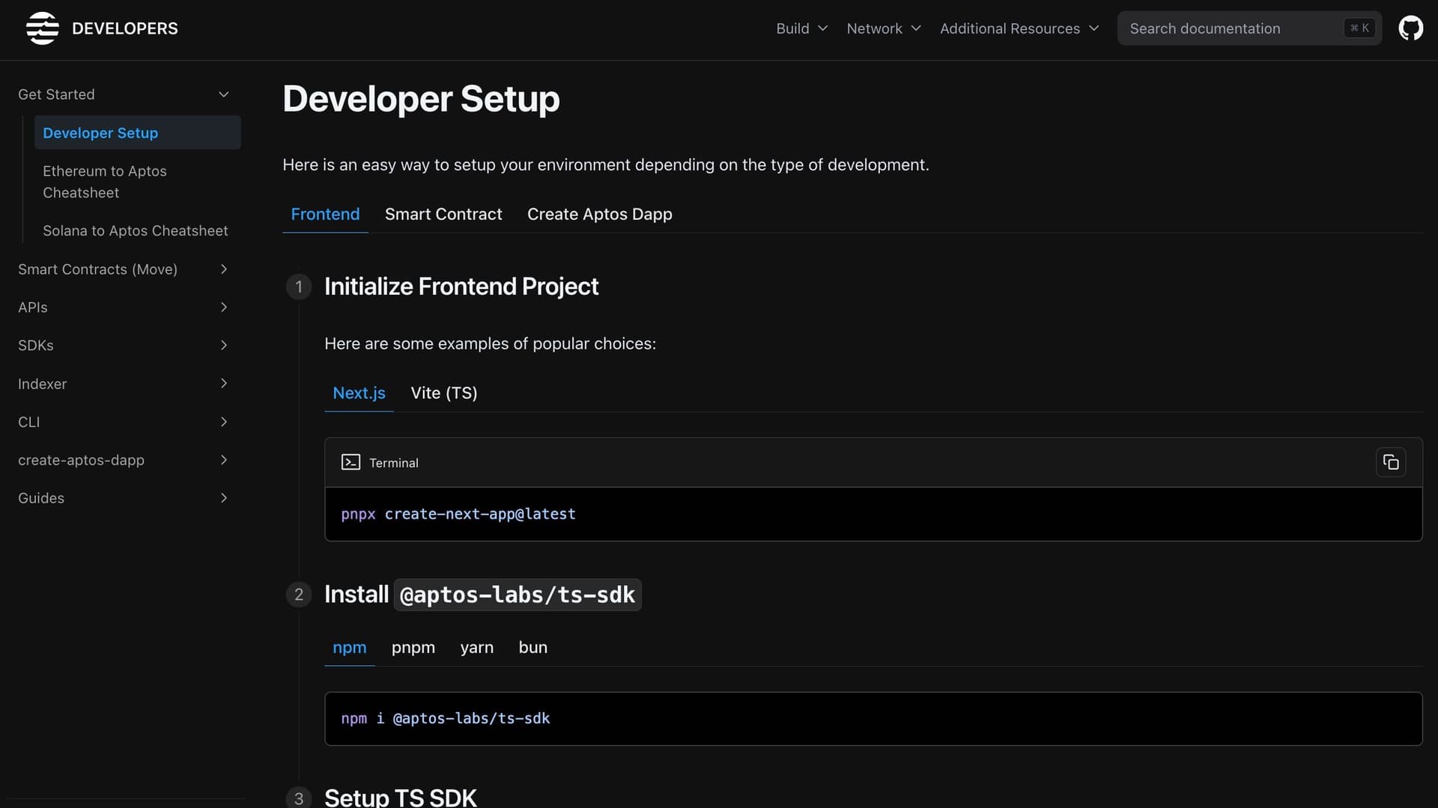Select the npm package manager tab
This screenshot has width=1438, height=808.
click(x=349, y=647)
